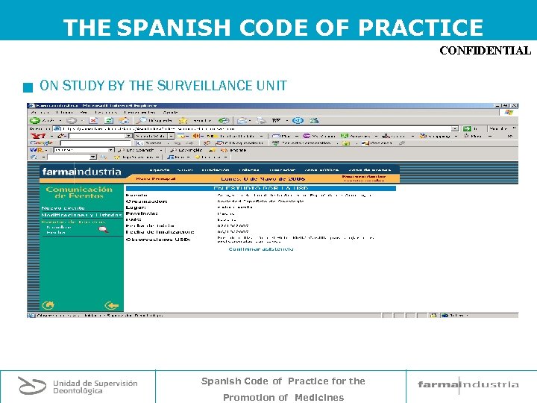Click the purple Yahoo mail icon in the Yahoo toolbar
Viewport: 537px width, 403px height.
pyautogui.click(x=307, y=136)
